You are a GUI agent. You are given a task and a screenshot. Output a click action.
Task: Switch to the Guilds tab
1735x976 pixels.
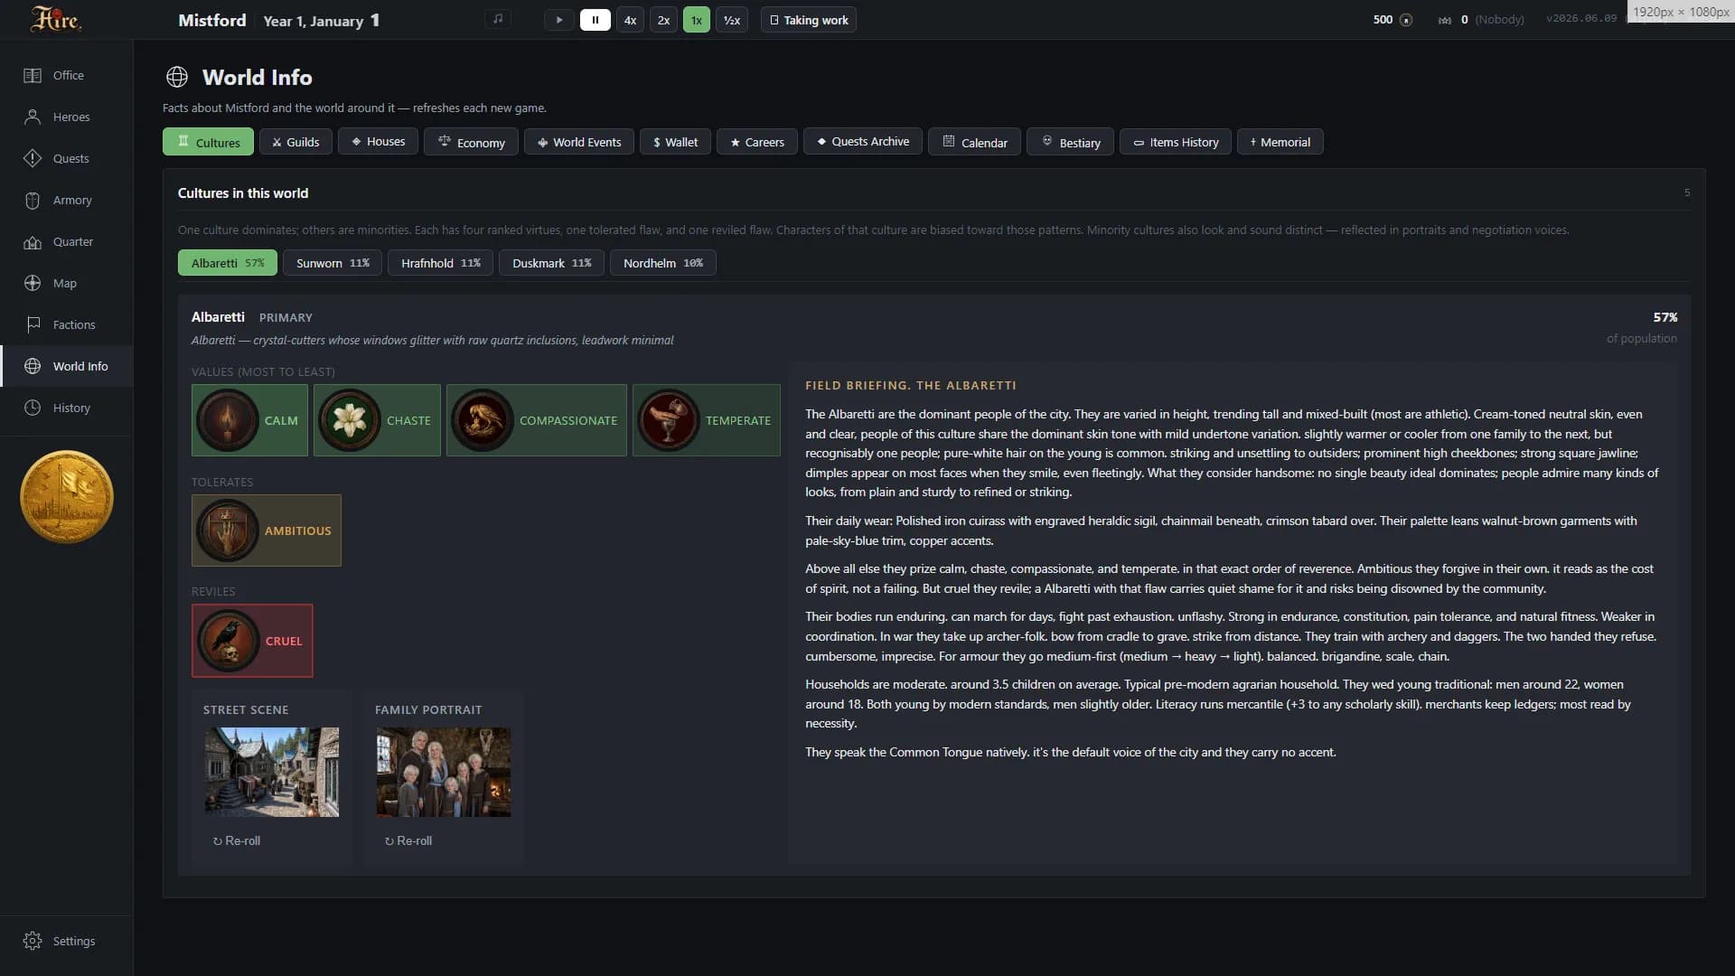(x=295, y=142)
